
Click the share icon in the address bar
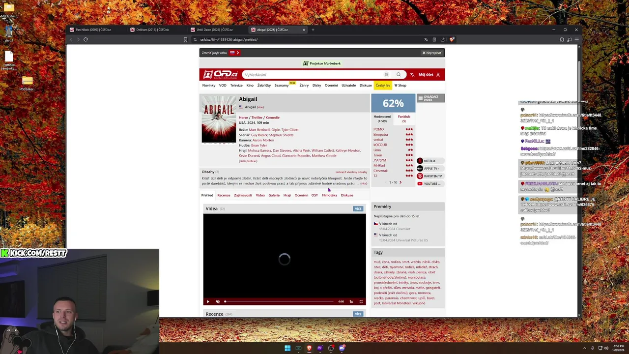tap(443, 39)
